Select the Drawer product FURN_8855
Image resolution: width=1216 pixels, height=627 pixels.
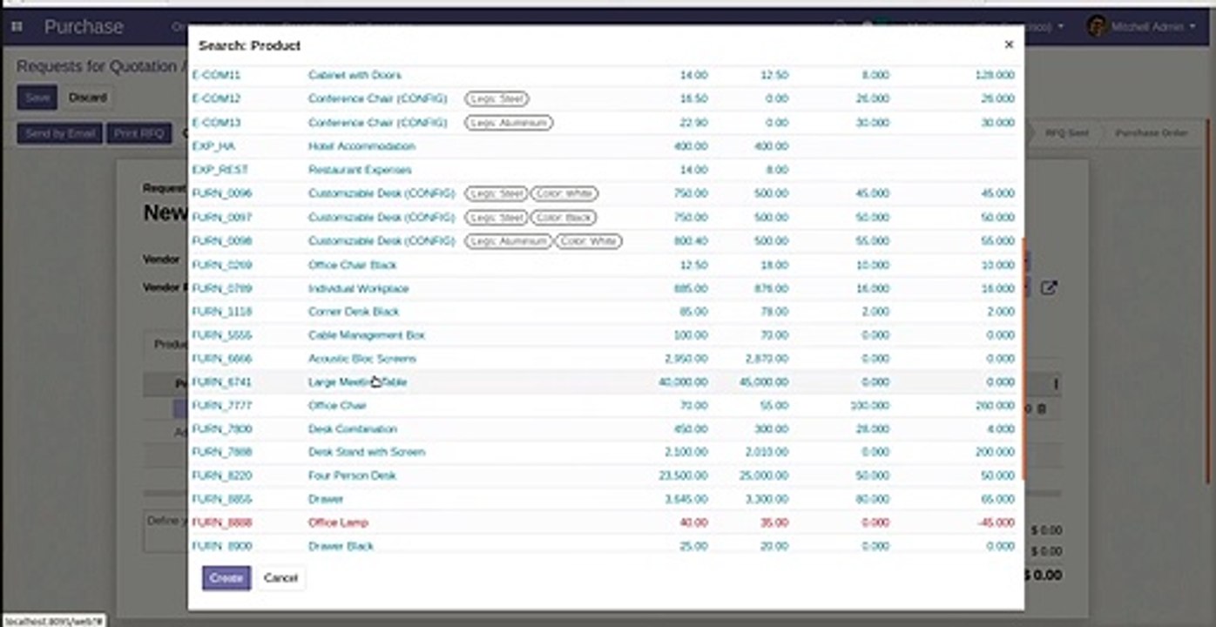[326, 500]
